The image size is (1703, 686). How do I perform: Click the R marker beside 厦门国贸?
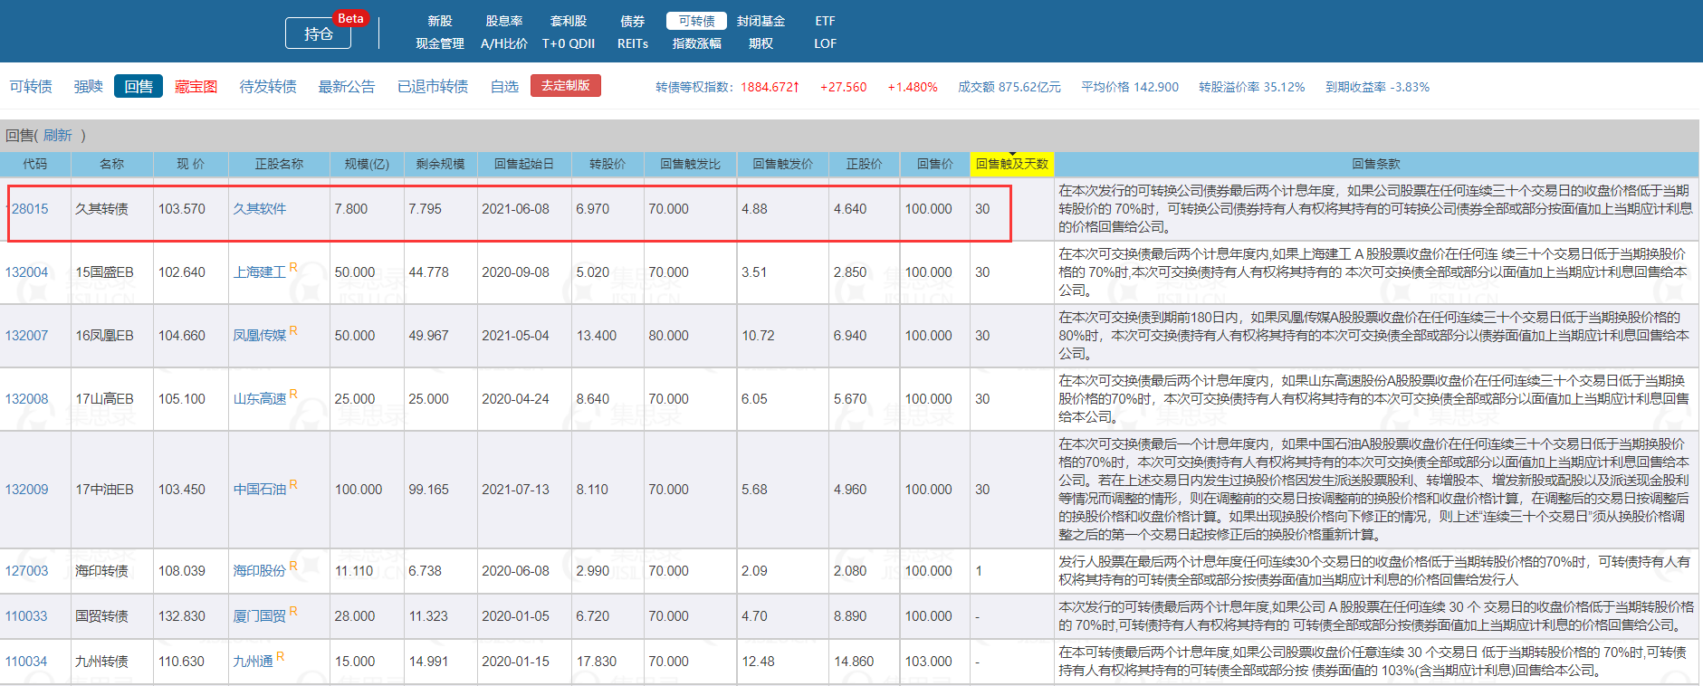(293, 612)
